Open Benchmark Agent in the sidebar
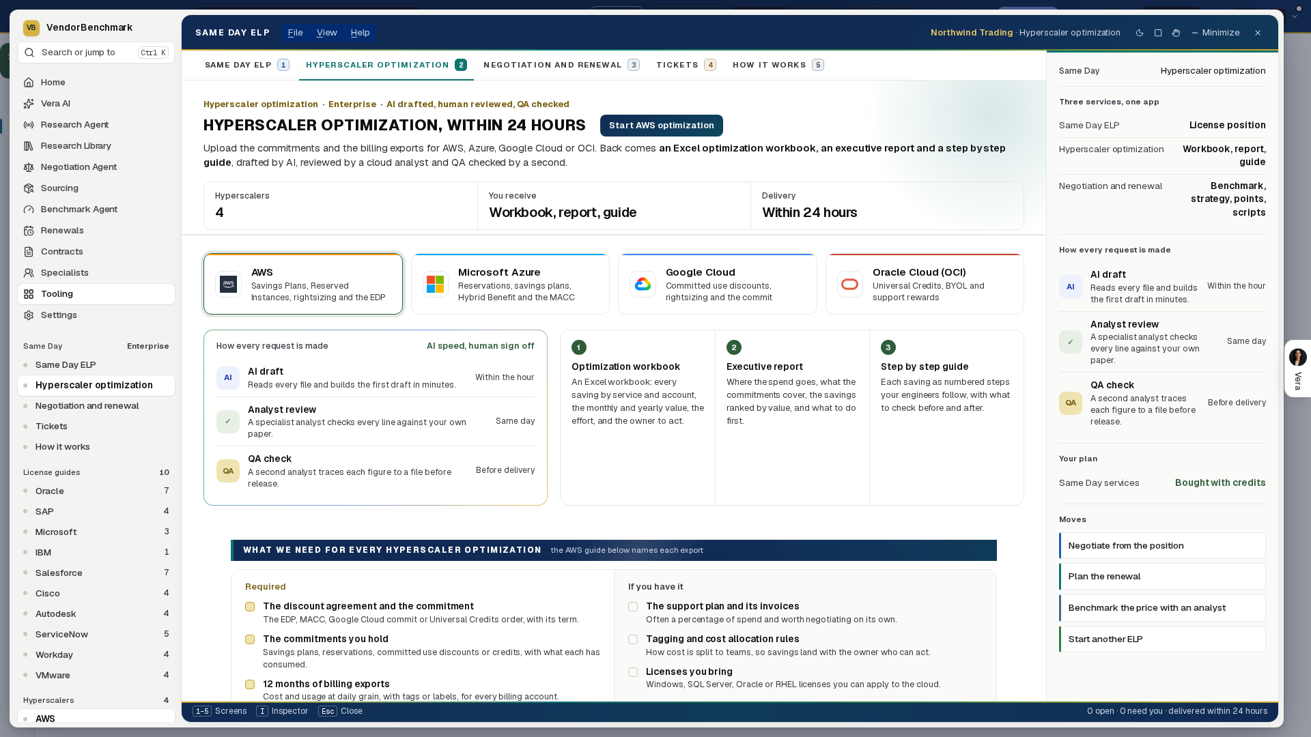 96,209
